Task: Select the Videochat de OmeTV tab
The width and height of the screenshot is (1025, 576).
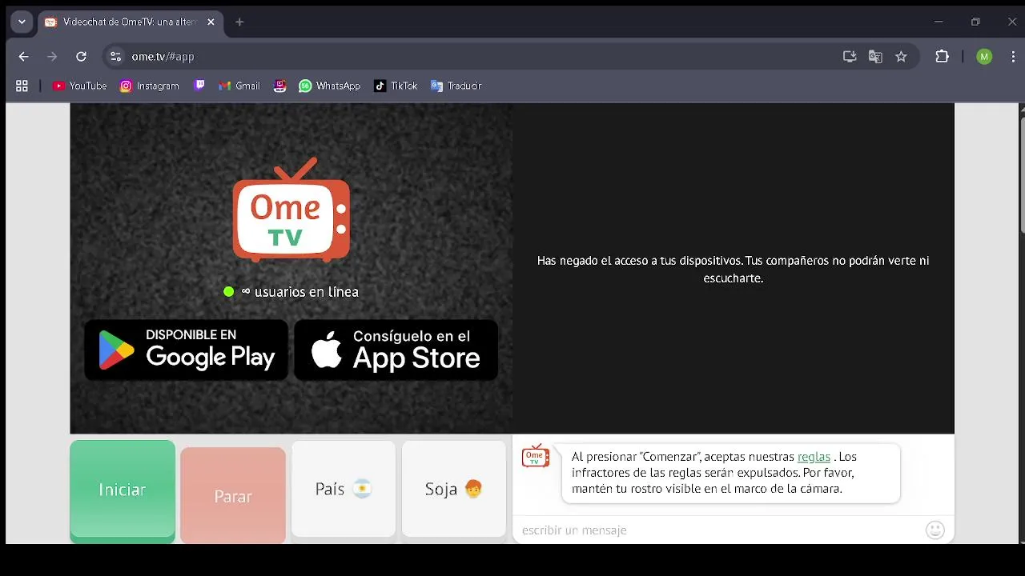Action: (x=131, y=22)
